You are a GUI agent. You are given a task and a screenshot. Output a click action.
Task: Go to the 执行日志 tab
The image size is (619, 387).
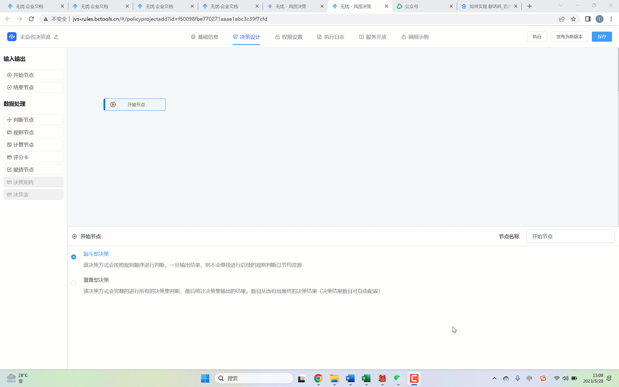coord(331,37)
